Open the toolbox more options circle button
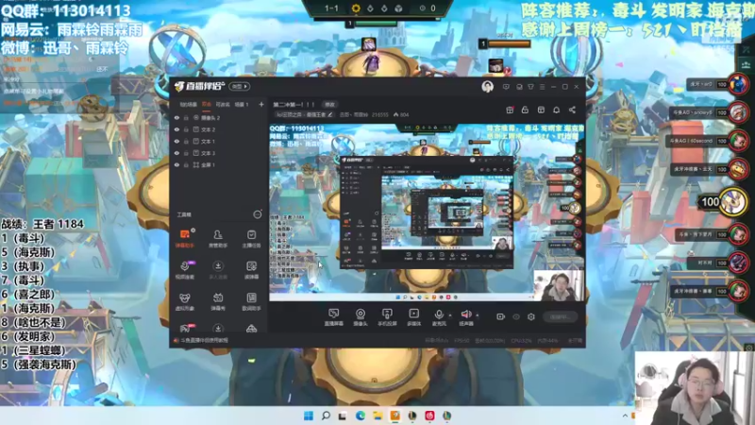Image resolution: width=755 pixels, height=425 pixels. 258,214
